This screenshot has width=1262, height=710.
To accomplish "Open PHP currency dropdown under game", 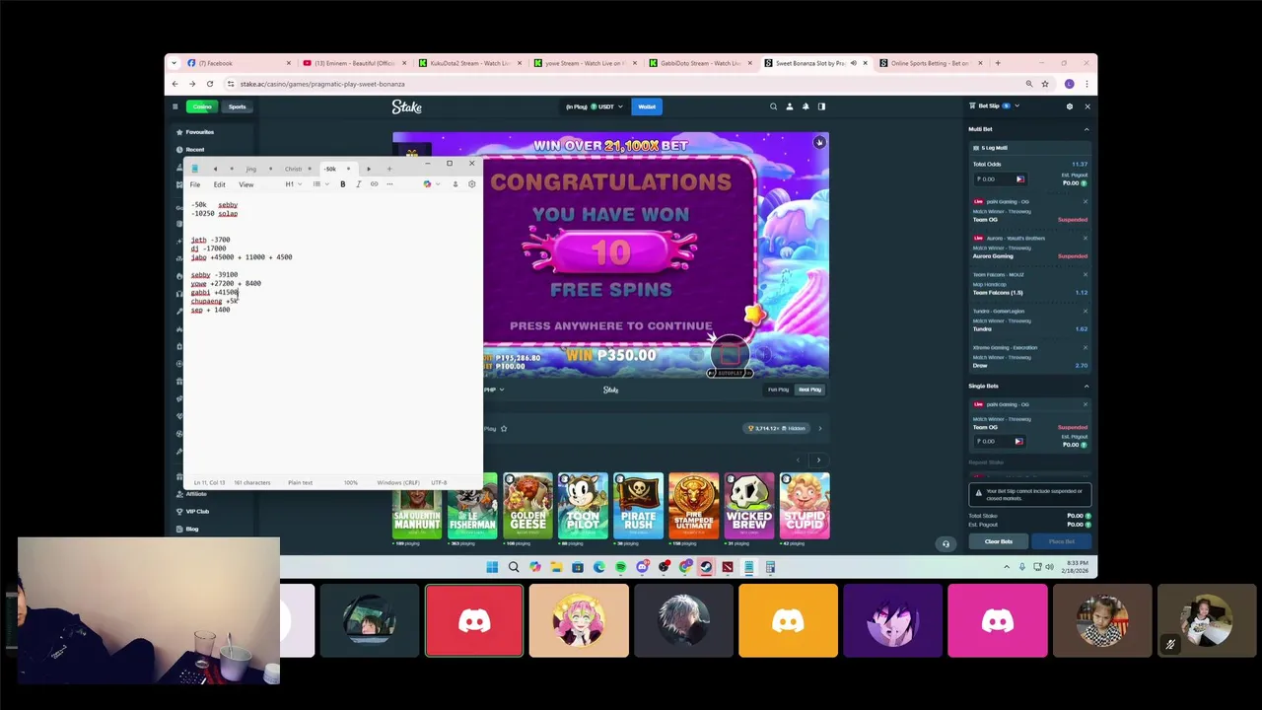I will point(494,390).
